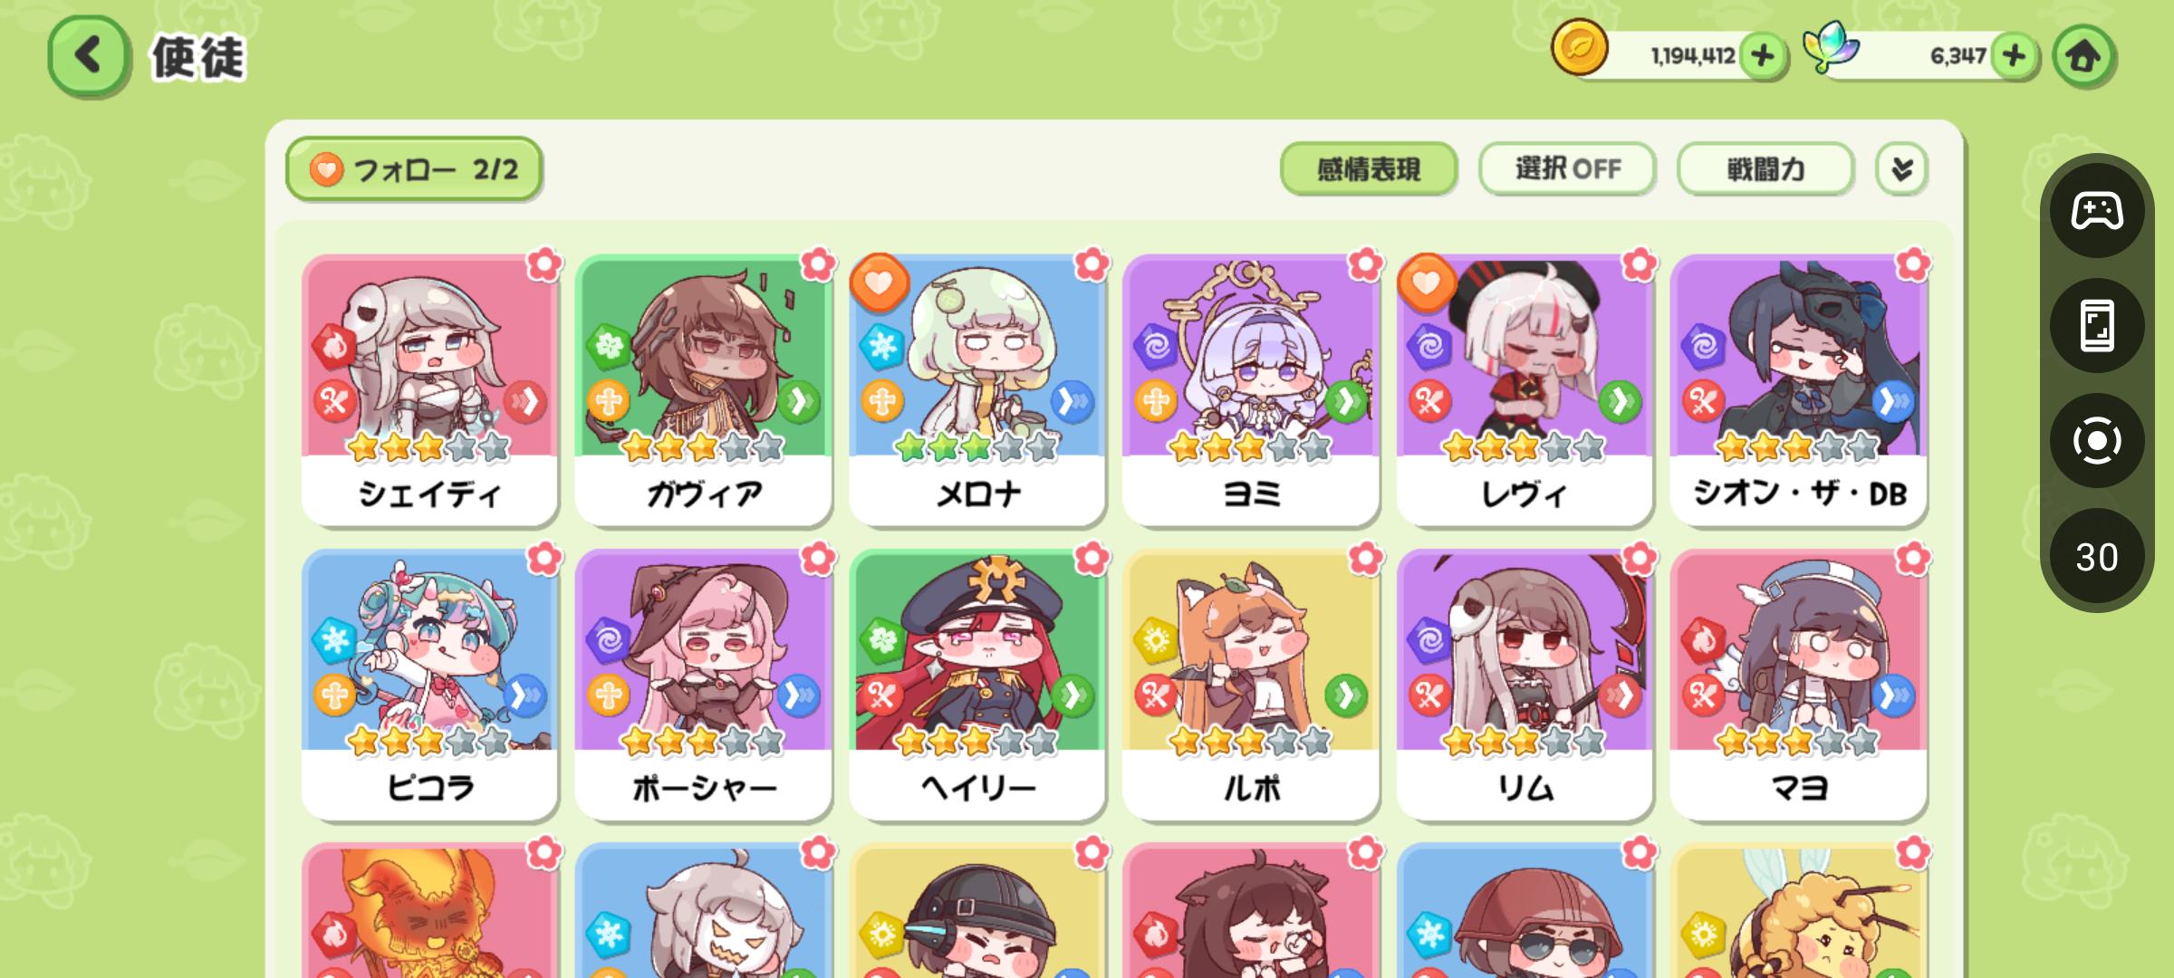The width and height of the screenshot is (2174, 978).
Task: Add crystal currency with the plus icon
Action: pyautogui.click(x=2014, y=56)
